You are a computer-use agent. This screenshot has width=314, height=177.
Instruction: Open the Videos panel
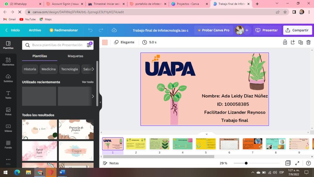click(x=8, y=128)
